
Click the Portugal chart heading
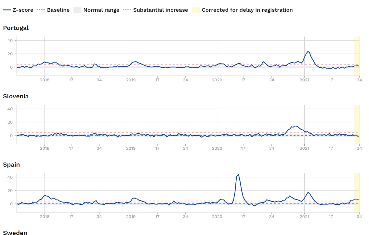[x=16, y=28]
